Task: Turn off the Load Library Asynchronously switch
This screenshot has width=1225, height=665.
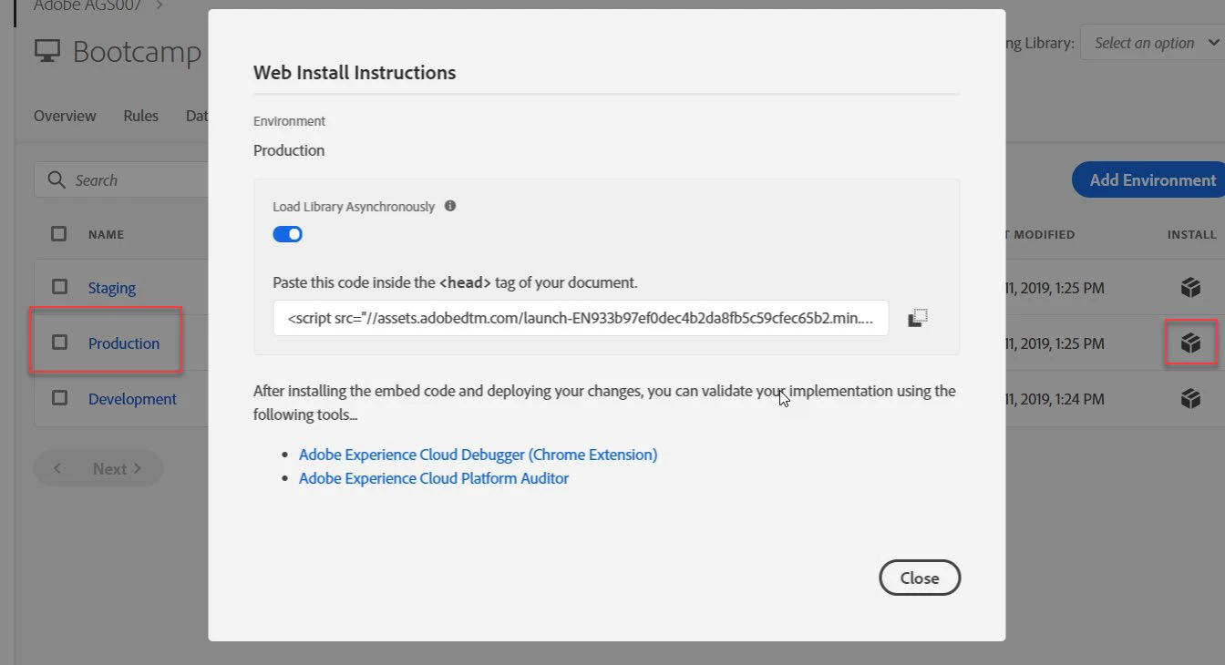Action: coord(288,234)
